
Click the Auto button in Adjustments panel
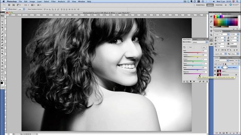(x=204, y=47)
